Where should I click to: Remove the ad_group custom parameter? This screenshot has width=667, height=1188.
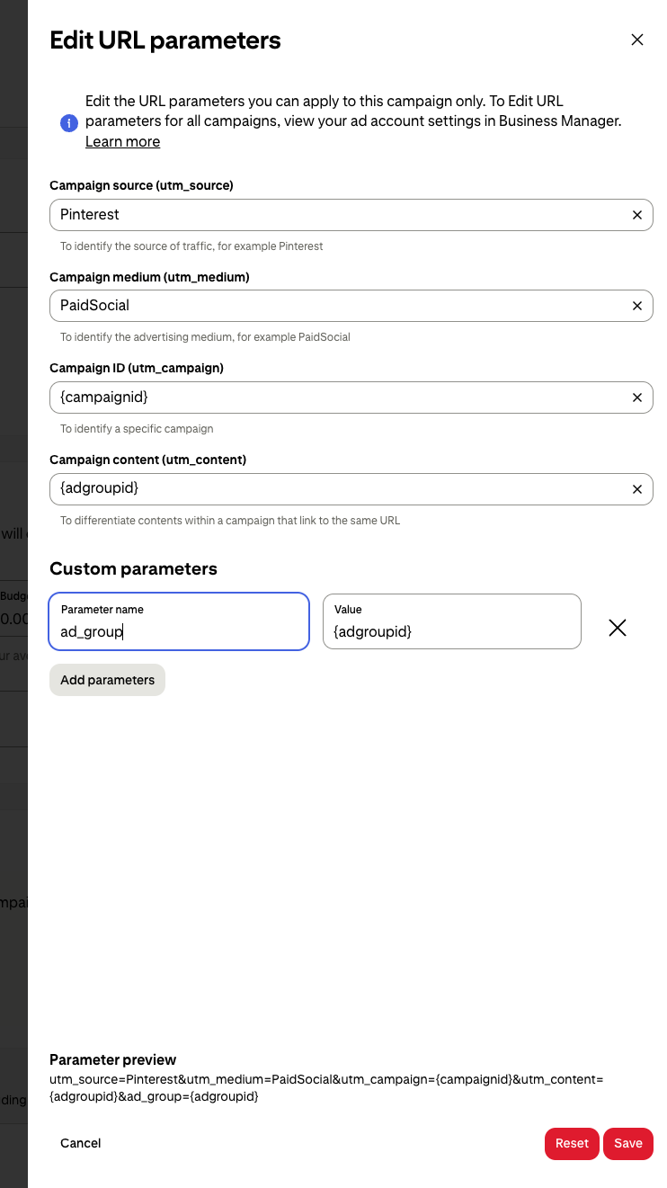click(x=618, y=628)
